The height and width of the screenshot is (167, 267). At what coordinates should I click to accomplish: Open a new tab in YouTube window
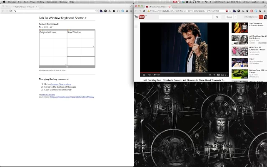[175, 7]
